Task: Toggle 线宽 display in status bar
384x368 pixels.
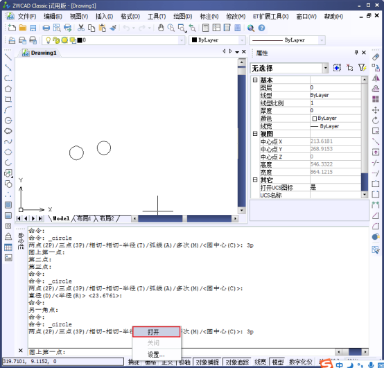Action: tap(260, 362)
